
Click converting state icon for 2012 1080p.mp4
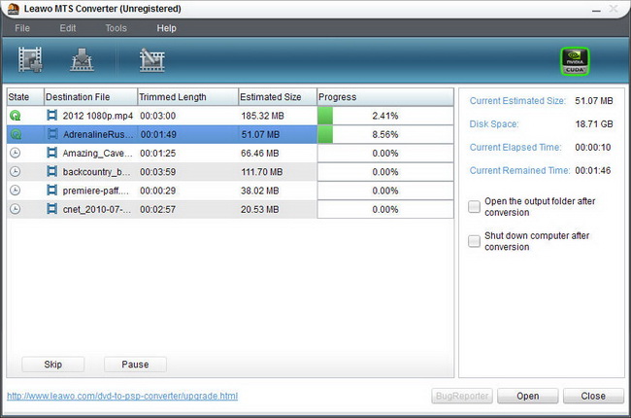pos(15,116)
